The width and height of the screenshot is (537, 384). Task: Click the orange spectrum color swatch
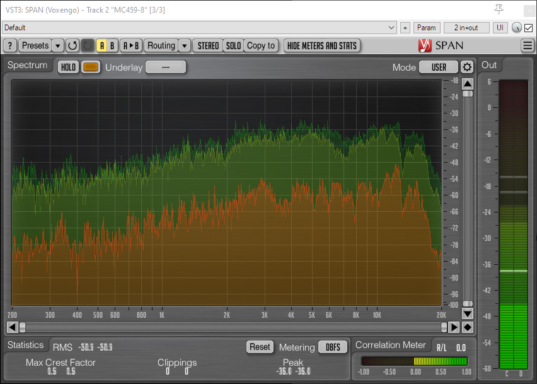(x=91, y=67)
